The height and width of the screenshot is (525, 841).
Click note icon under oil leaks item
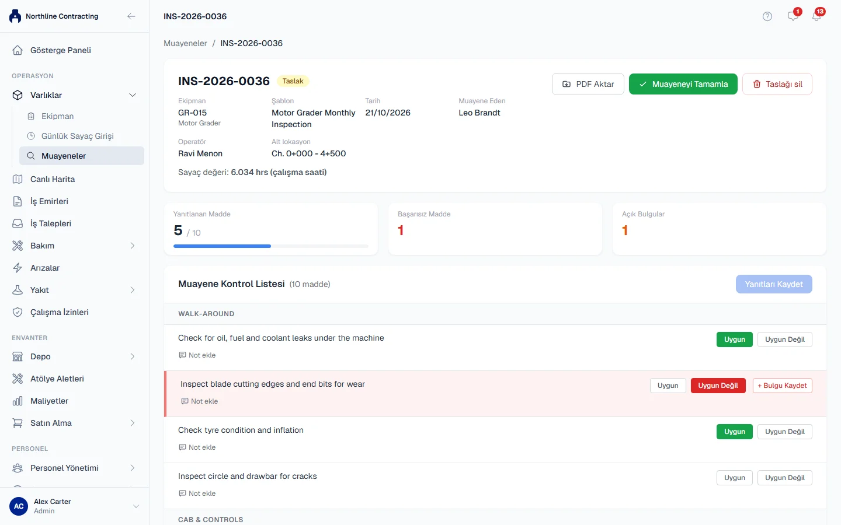(x=182, y=355)
